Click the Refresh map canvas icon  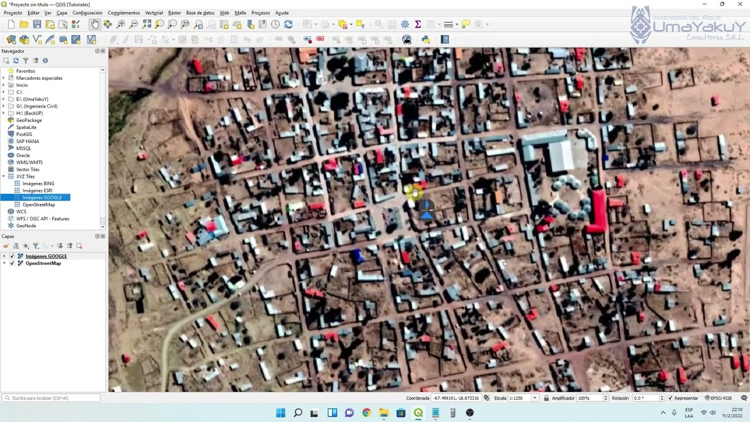click(x=288, y=24)
